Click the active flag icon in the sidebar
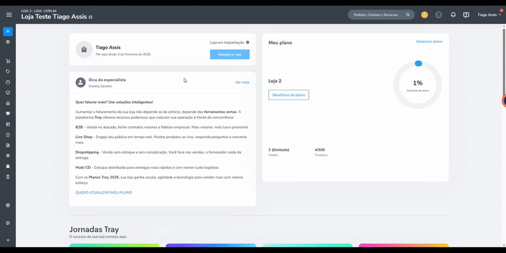Image resolution: width=506 pixels, height=253 pixels. point(8,31)
